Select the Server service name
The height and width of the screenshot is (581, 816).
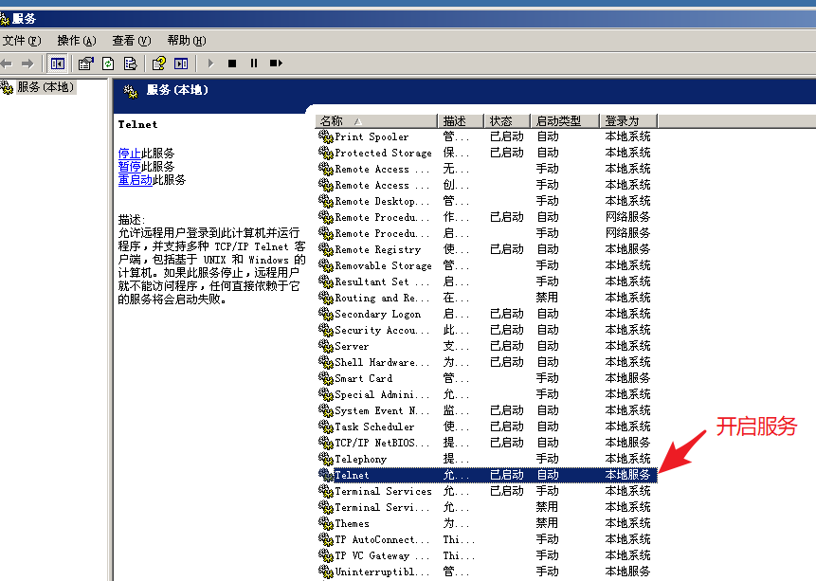(352, 347)
